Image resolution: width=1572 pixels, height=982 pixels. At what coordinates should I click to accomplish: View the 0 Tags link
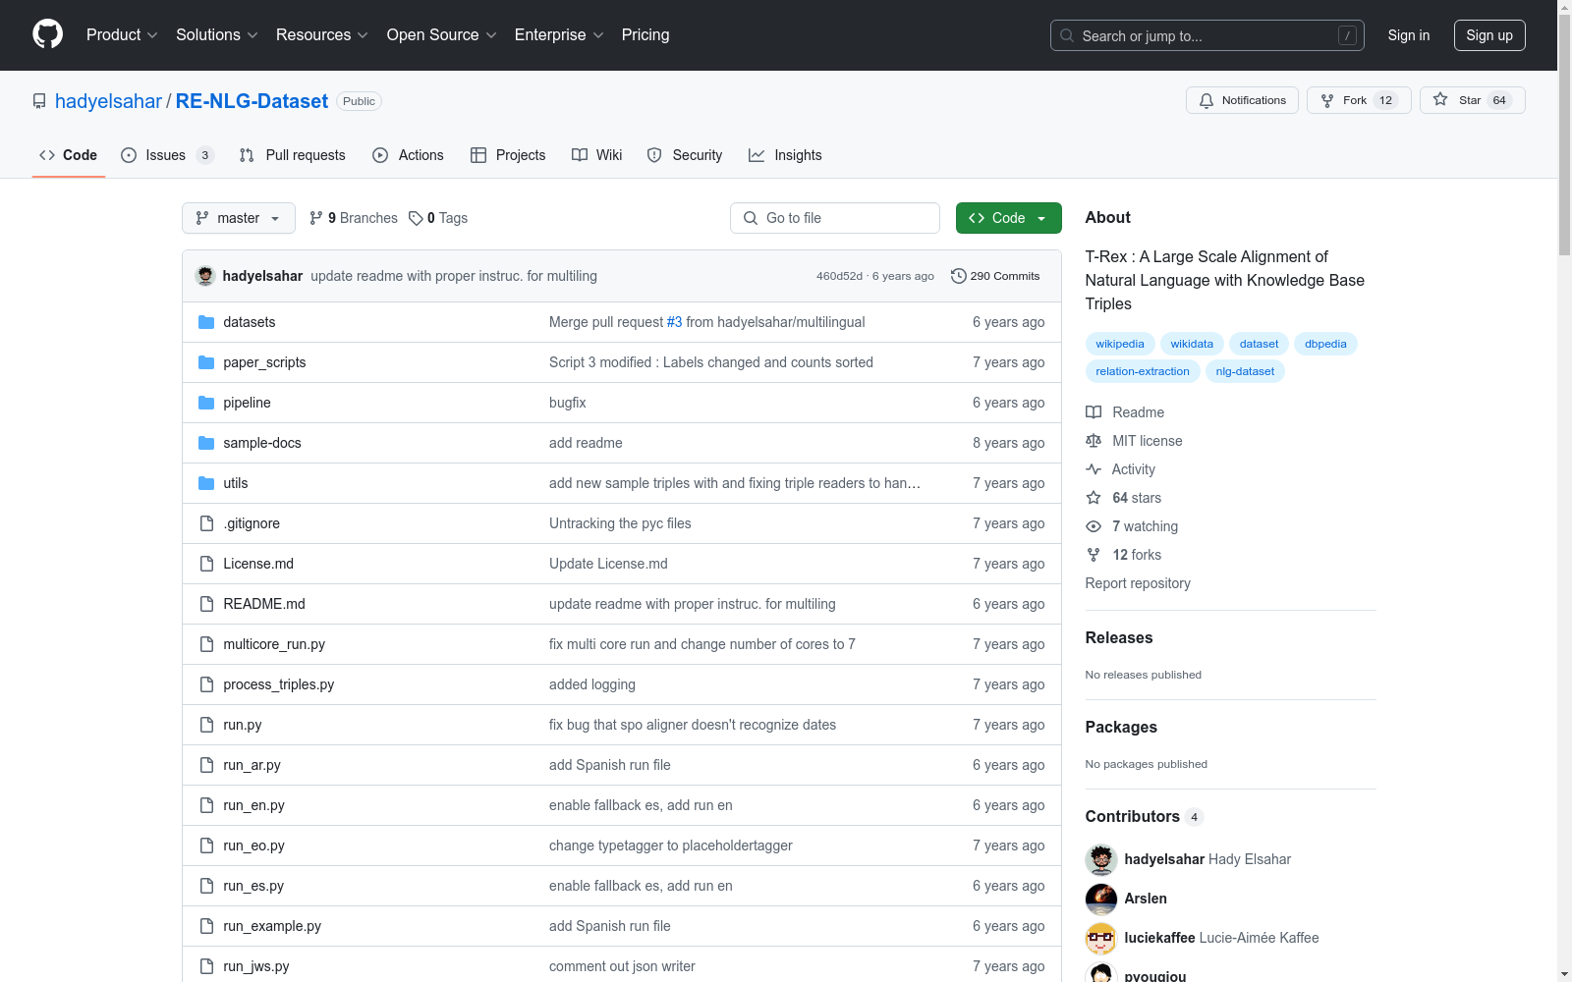tap(438, 218)
